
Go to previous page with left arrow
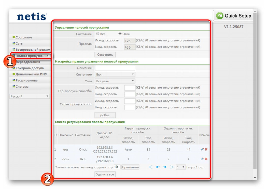[158, 167]
